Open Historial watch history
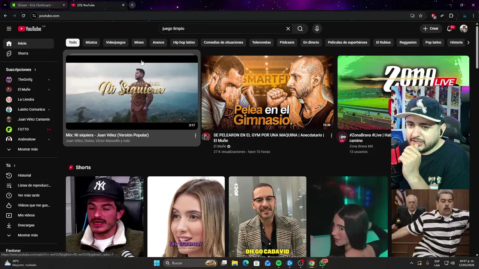Screen dimensions: 479x269 29,176
